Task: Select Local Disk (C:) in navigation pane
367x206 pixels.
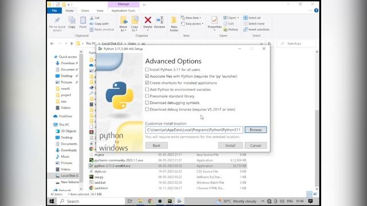Action: click(x=67, y=176)
